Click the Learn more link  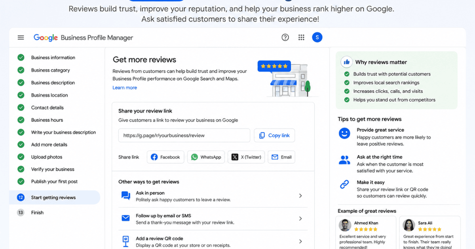pos(125,88)
